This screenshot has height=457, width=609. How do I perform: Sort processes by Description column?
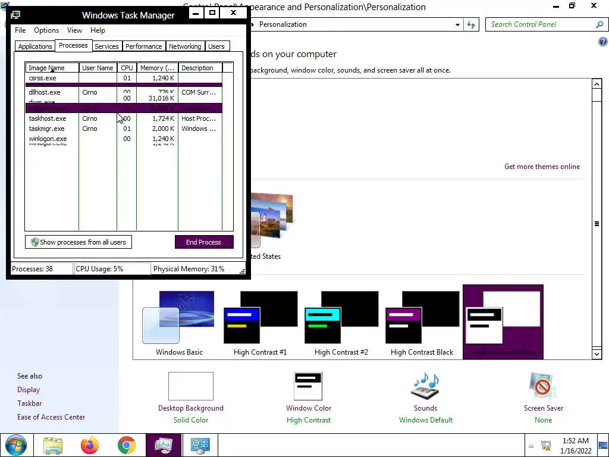[x=200, y=68]
